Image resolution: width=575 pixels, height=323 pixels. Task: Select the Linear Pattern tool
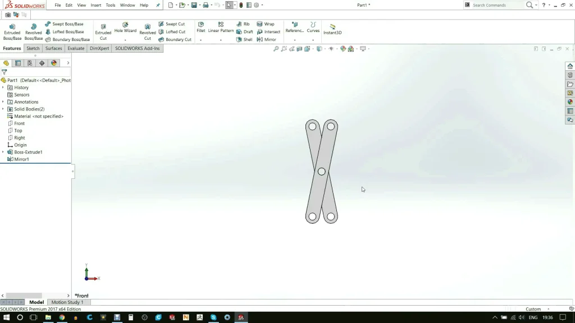click(221, 27)
